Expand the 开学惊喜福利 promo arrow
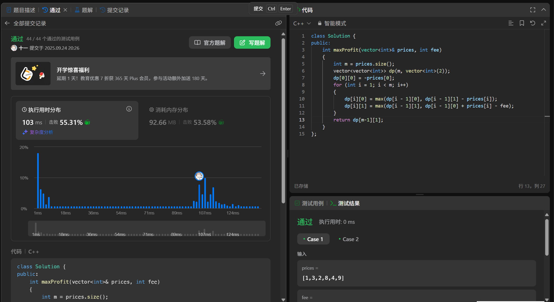Image resolution: width=554 pixels, height=302 pixels. [x=262, y=74]
